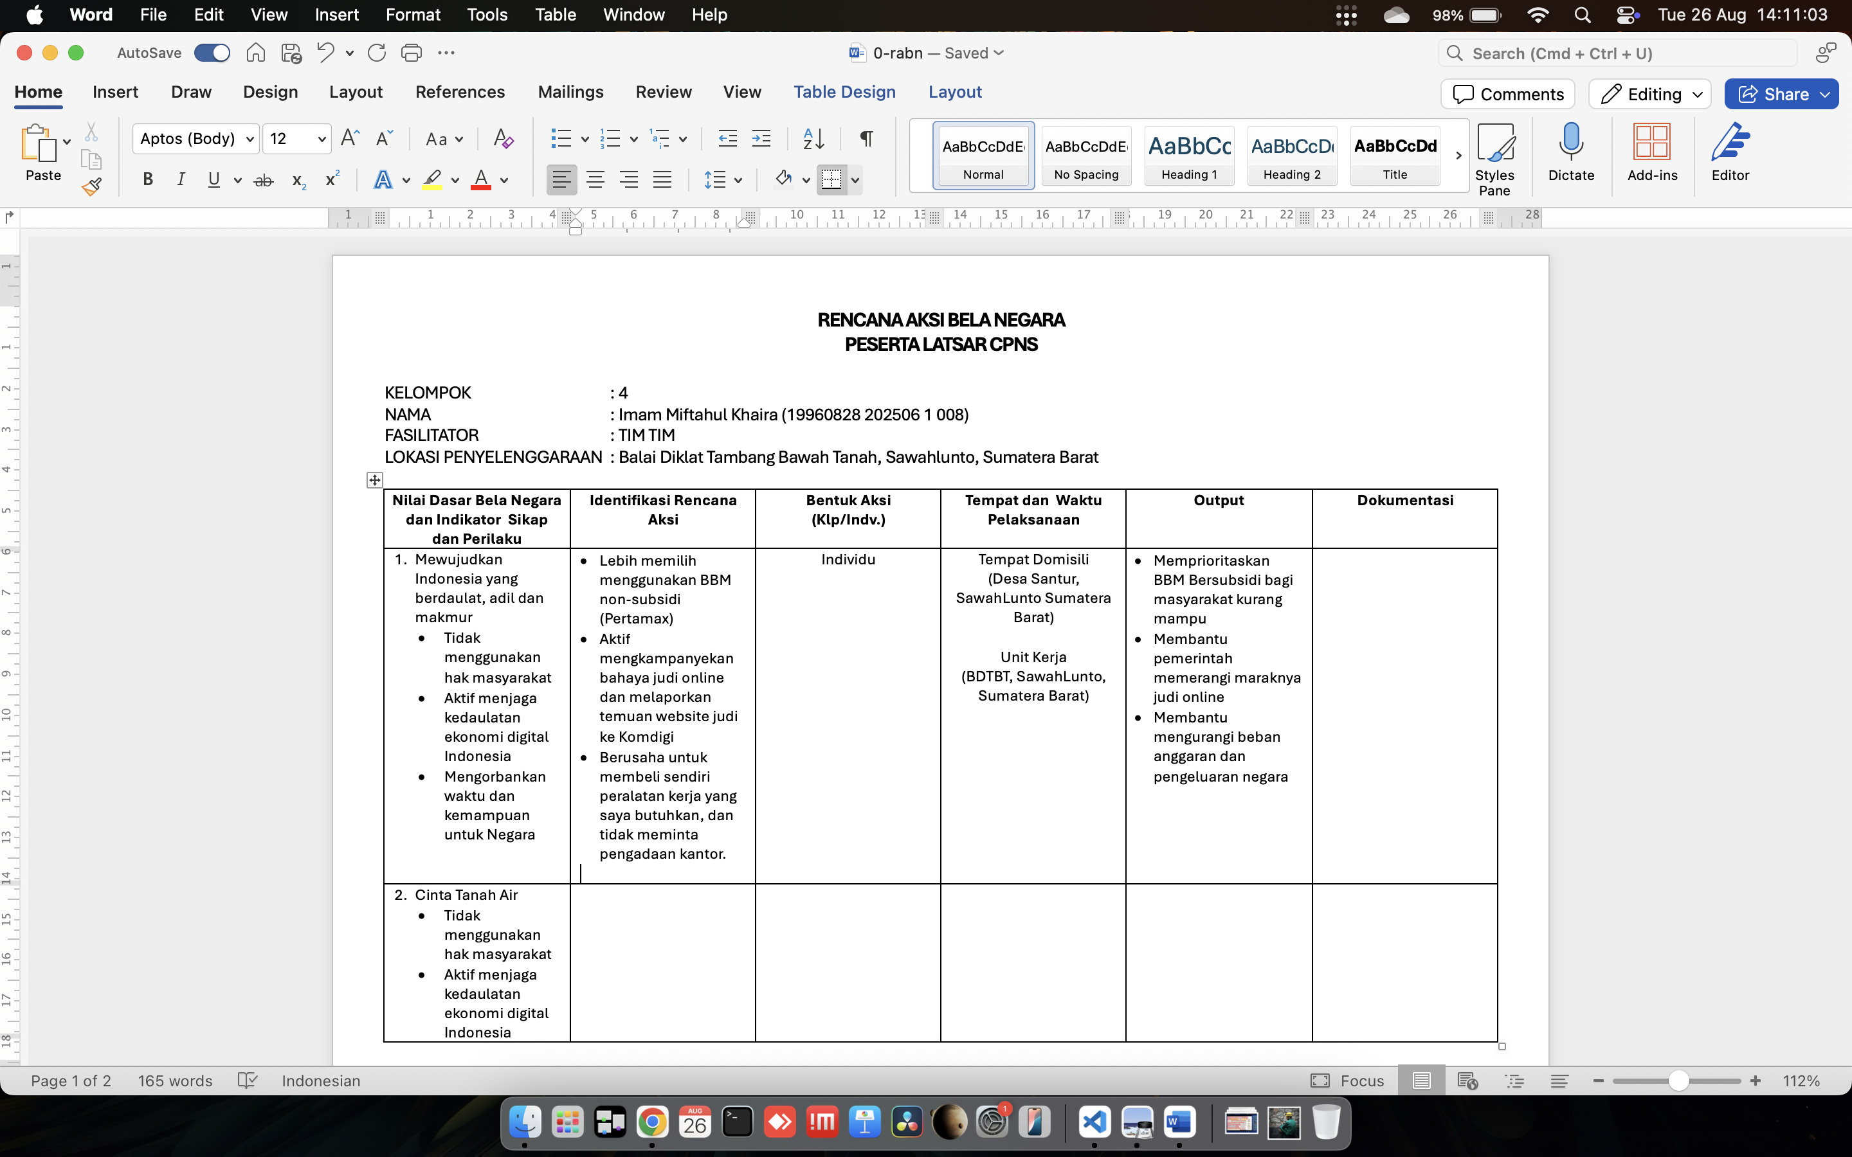Expand the font size dropdown
1852x1157 pixels.
(322, 139)
